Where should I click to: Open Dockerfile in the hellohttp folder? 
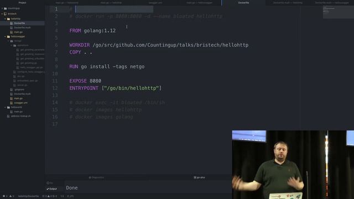(19, 23)
